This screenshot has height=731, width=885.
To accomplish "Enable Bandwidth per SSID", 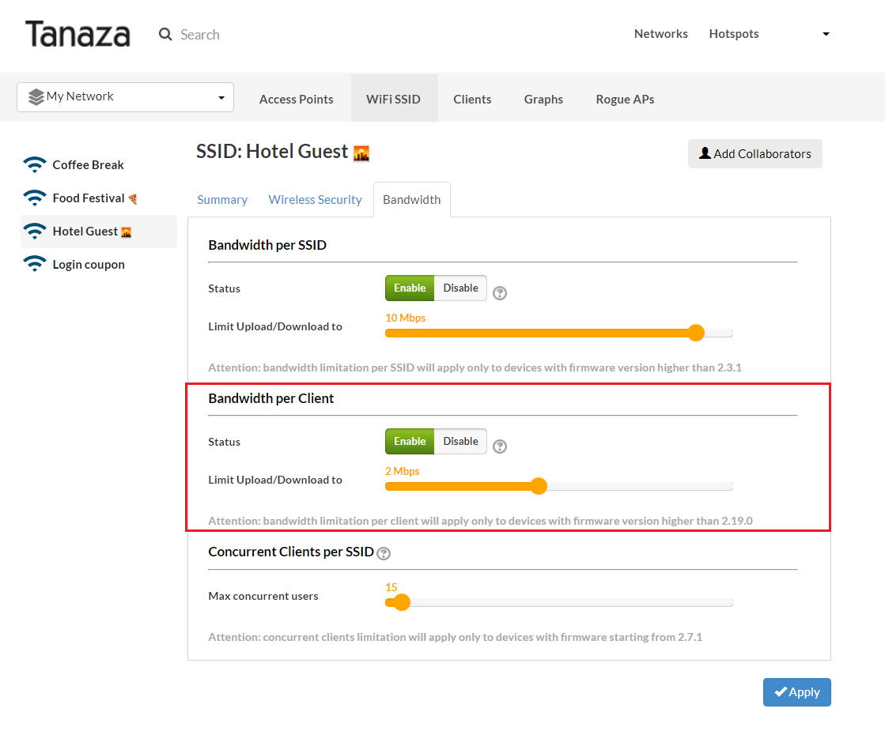I will click(x=410, y=288).
